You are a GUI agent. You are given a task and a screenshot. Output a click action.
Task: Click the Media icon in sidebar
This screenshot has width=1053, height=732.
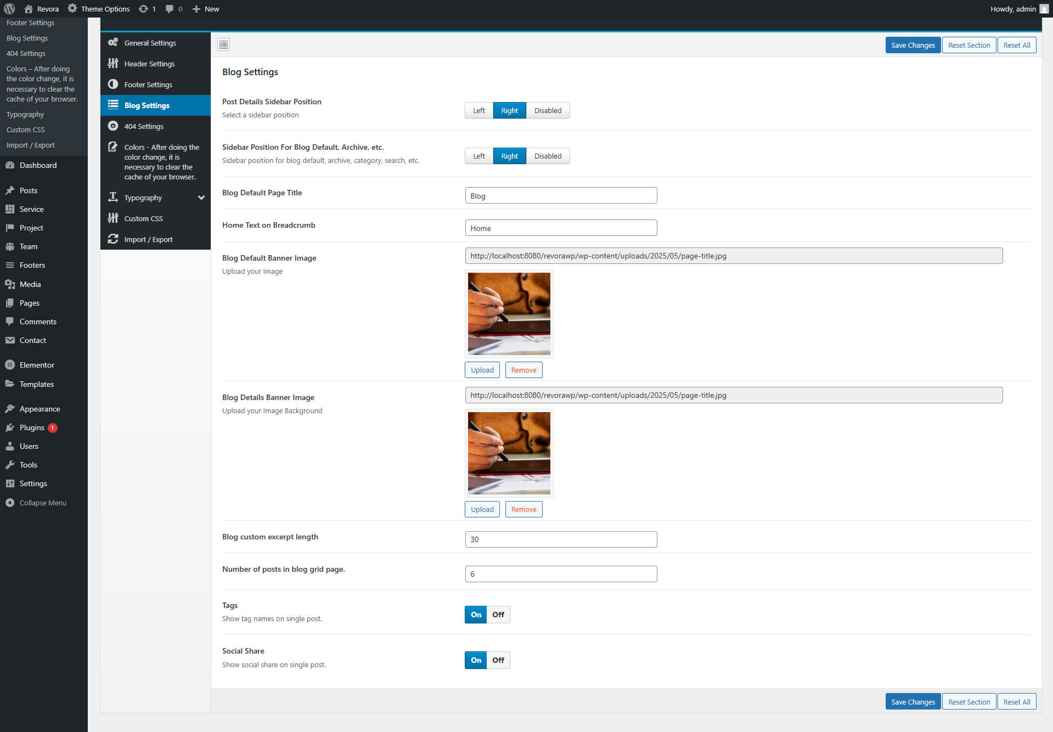tap(10, 284)
